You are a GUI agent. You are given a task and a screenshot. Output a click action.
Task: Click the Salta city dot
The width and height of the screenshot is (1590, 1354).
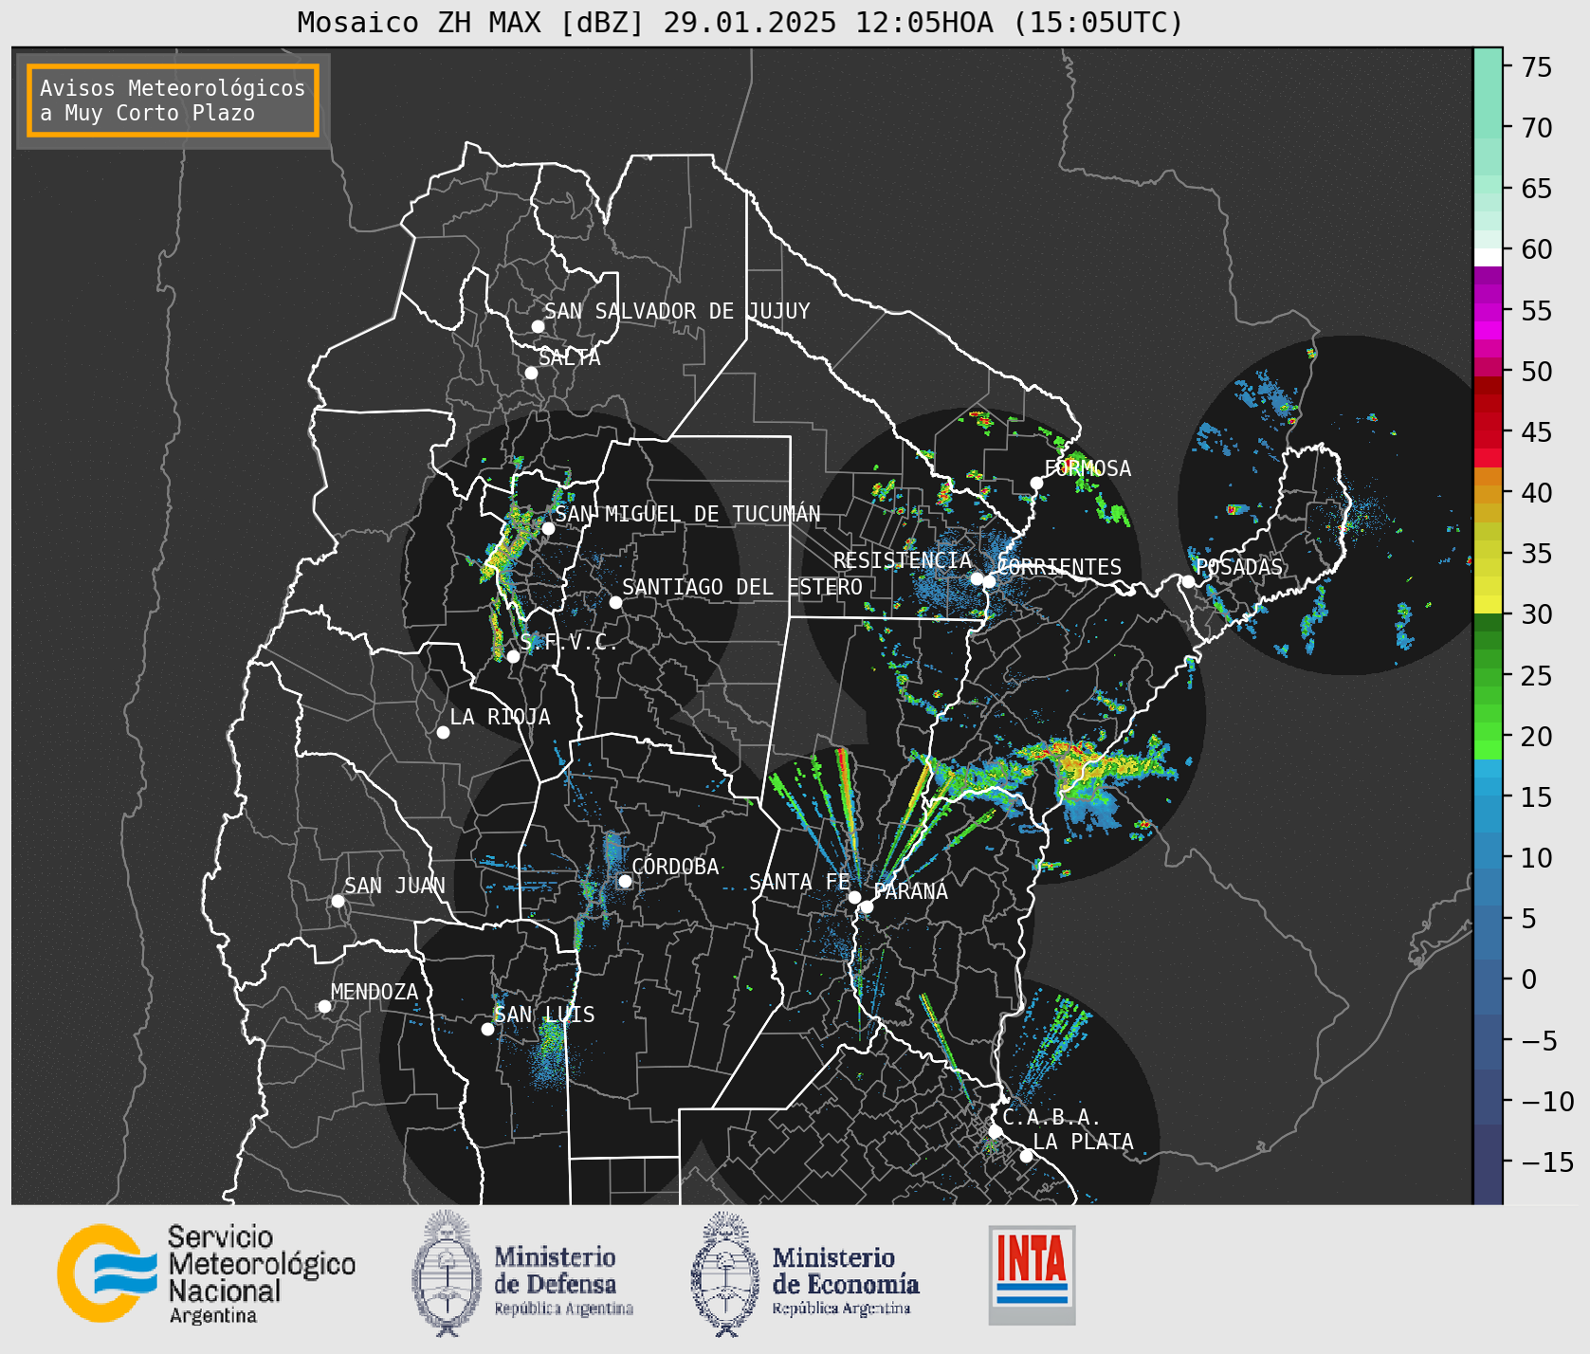pyautogui.click(x=532, y=373)
